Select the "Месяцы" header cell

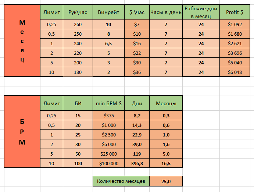click(x=166, y=104)
